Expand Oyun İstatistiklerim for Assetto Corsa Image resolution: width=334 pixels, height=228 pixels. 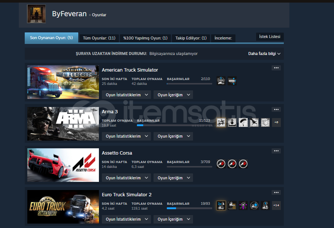coord(126,178)
